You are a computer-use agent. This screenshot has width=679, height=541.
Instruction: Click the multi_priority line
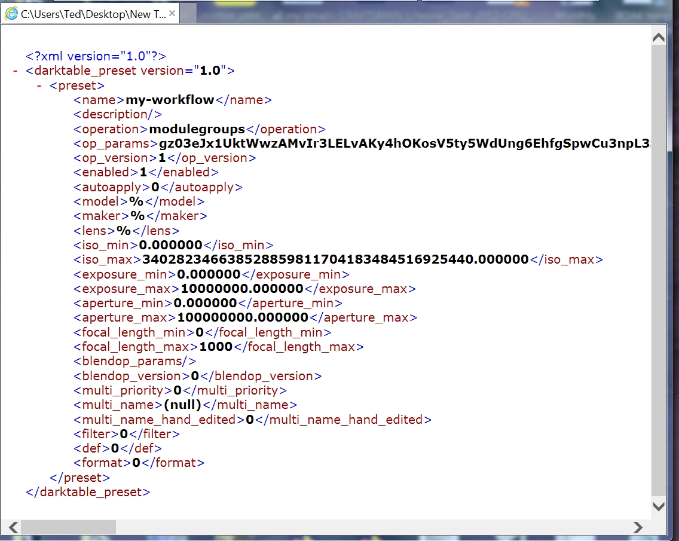(180, 391)
